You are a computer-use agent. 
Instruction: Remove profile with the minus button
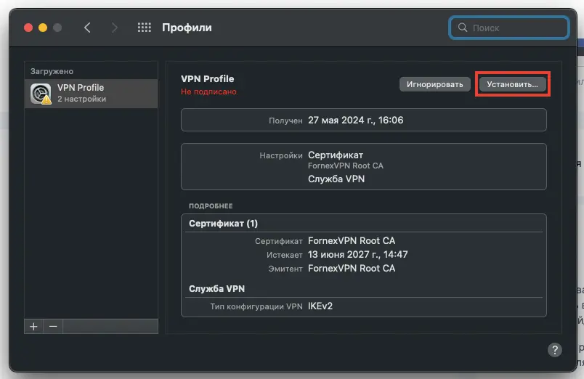(x=53, y=327)
